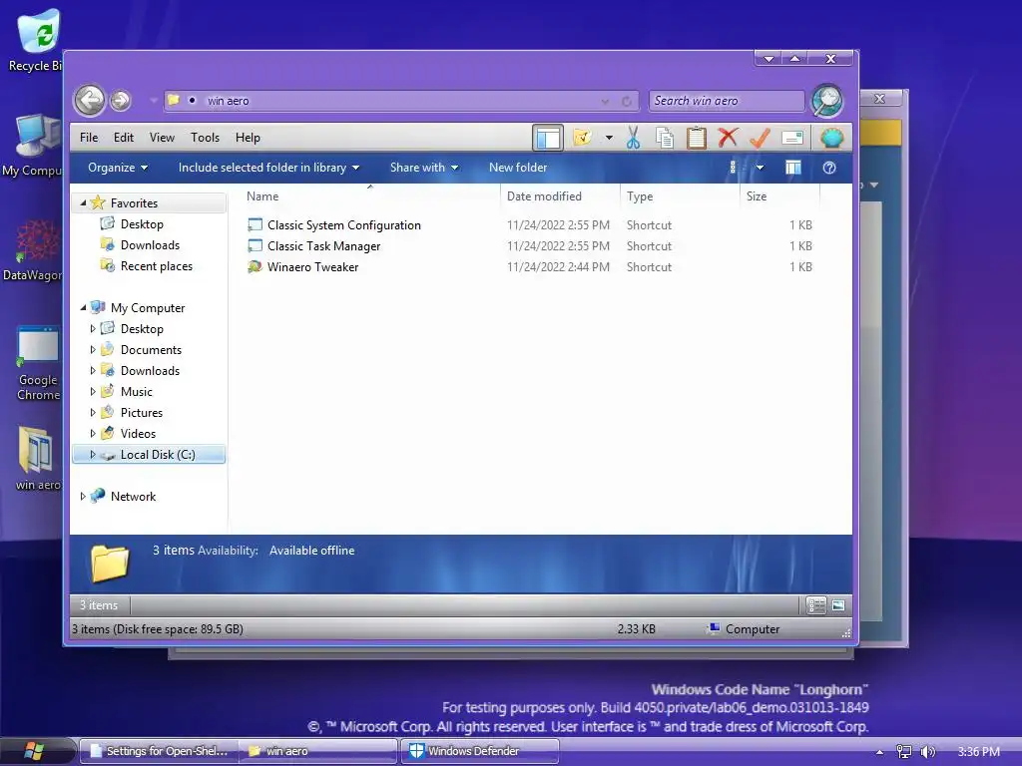Viewport: 1022px width, 766px height.
Task: Collapse the My Computer tree group
Action: pos(83,307)
